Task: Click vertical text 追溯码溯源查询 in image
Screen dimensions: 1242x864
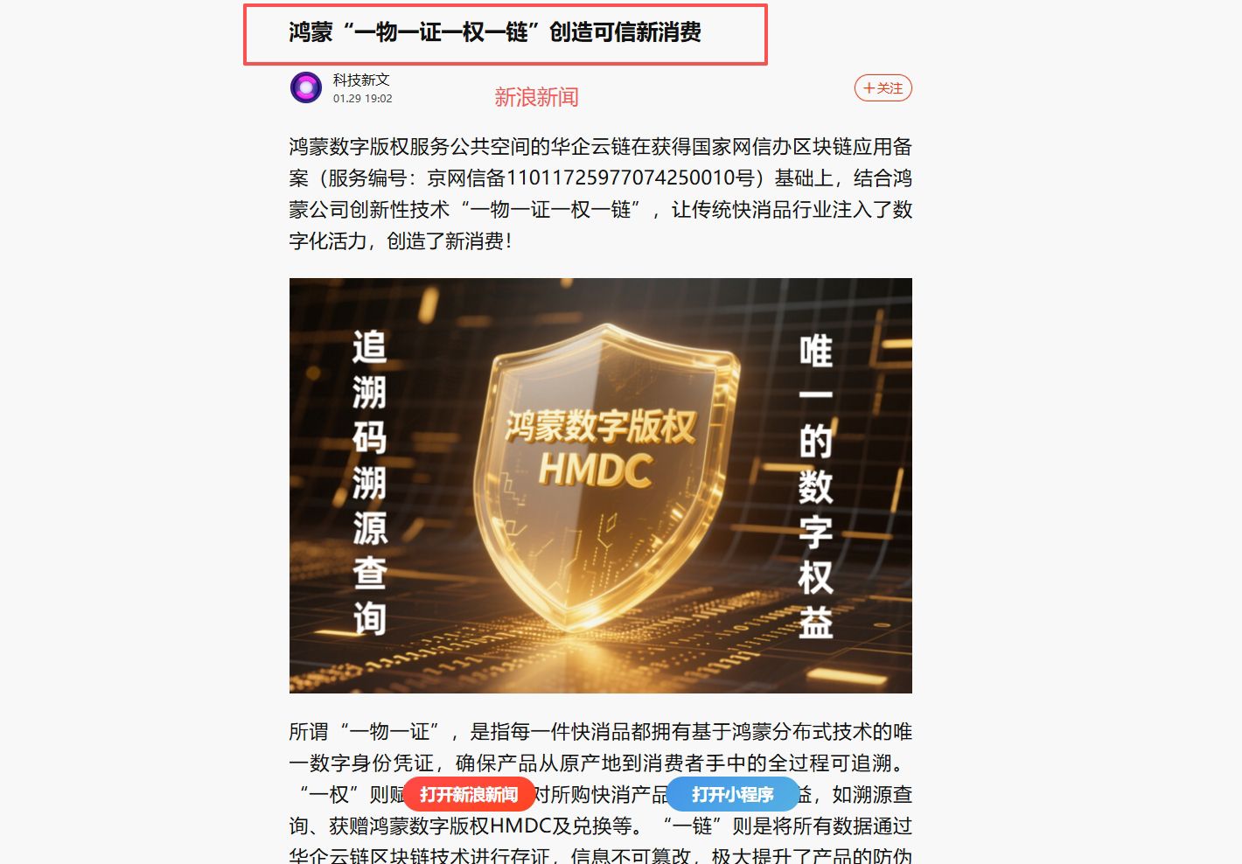Action: (370, 483)
